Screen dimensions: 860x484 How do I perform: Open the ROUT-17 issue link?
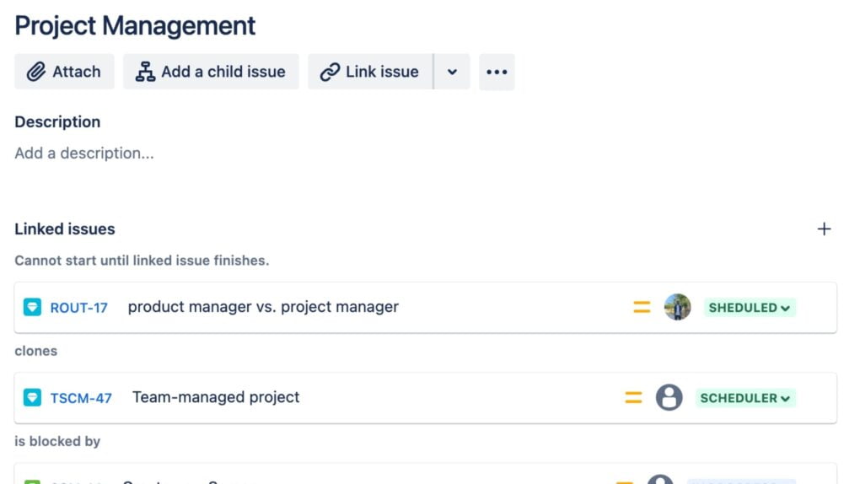coord(79,307)
